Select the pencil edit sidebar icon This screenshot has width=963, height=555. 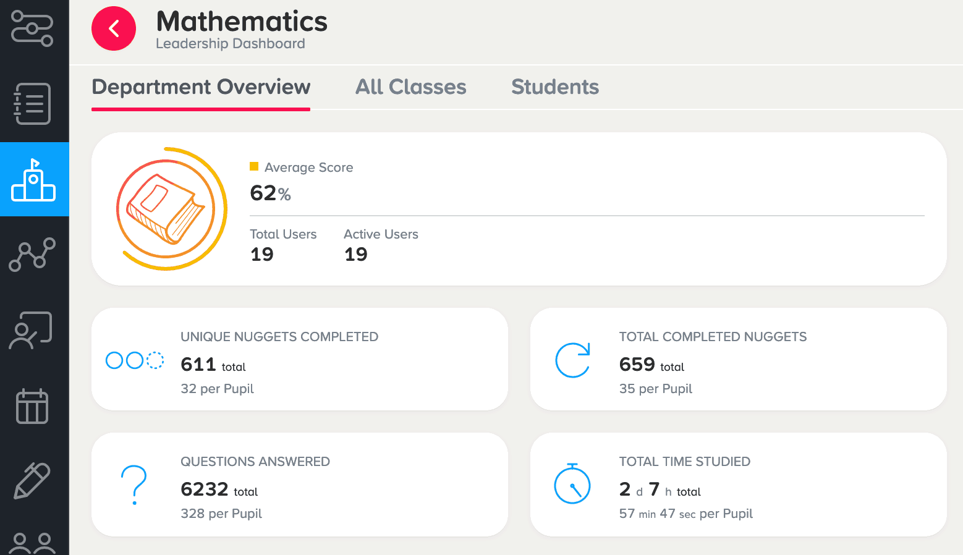coord(32,481)
